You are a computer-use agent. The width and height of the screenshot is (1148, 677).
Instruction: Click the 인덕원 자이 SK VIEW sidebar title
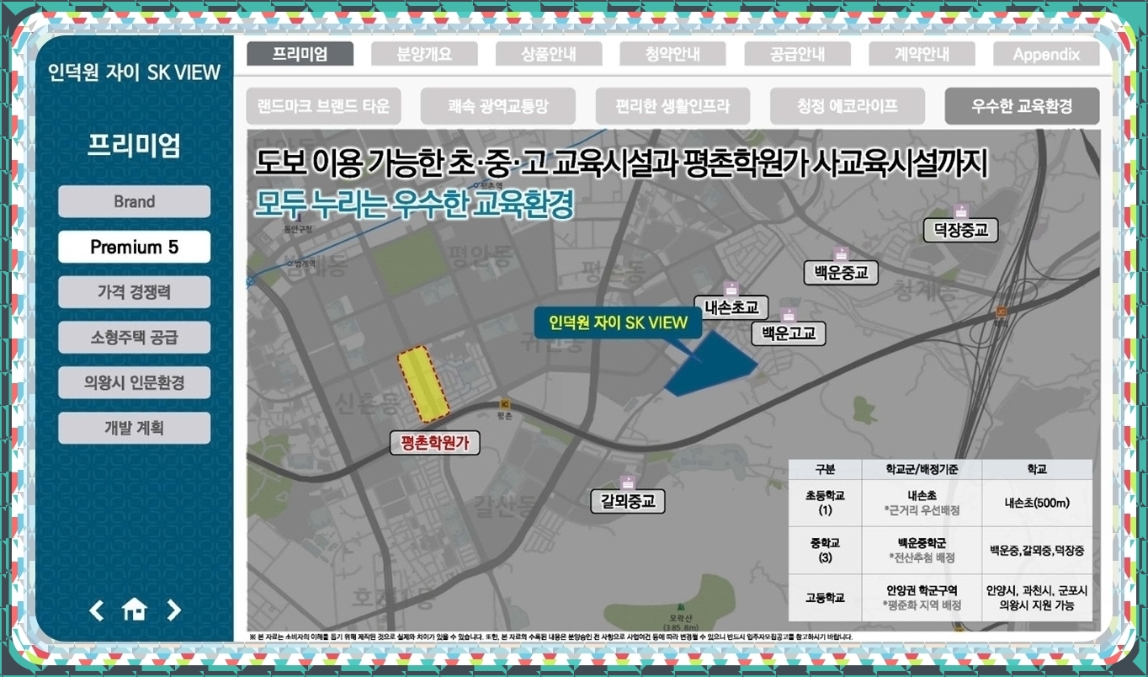tap(135, 72)
